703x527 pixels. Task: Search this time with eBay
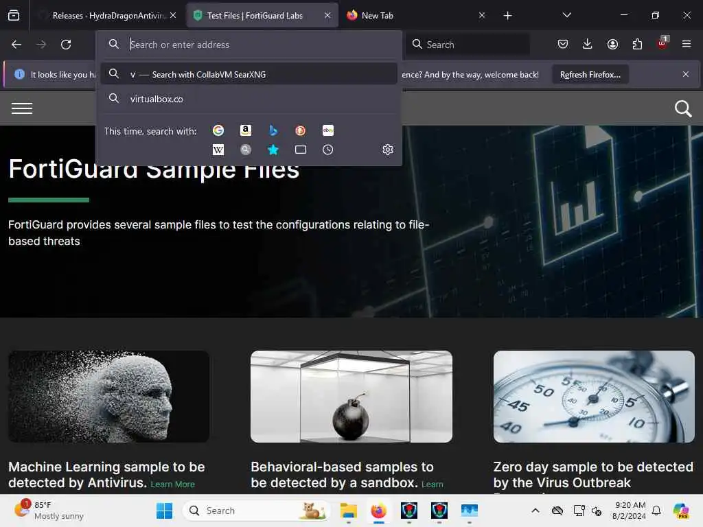(x=328, y=130)
